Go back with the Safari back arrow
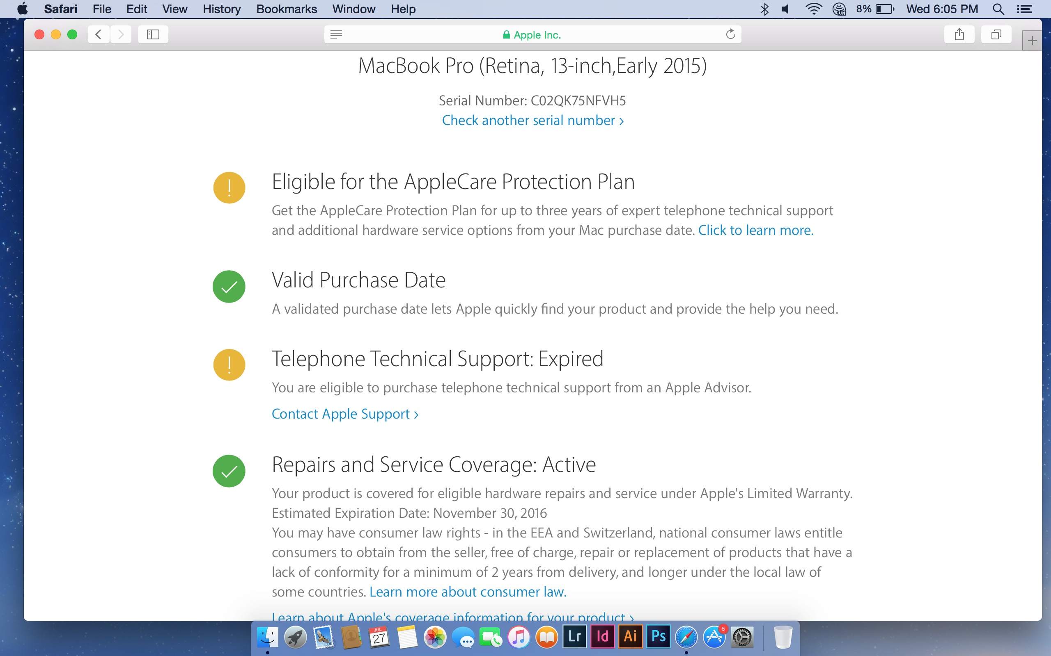 pyautogui.click(x=99, y=34)
